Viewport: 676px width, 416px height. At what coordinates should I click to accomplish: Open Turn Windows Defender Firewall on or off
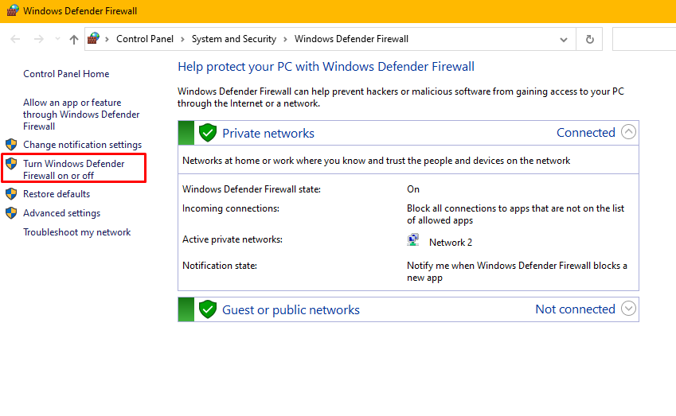[74, 169]
